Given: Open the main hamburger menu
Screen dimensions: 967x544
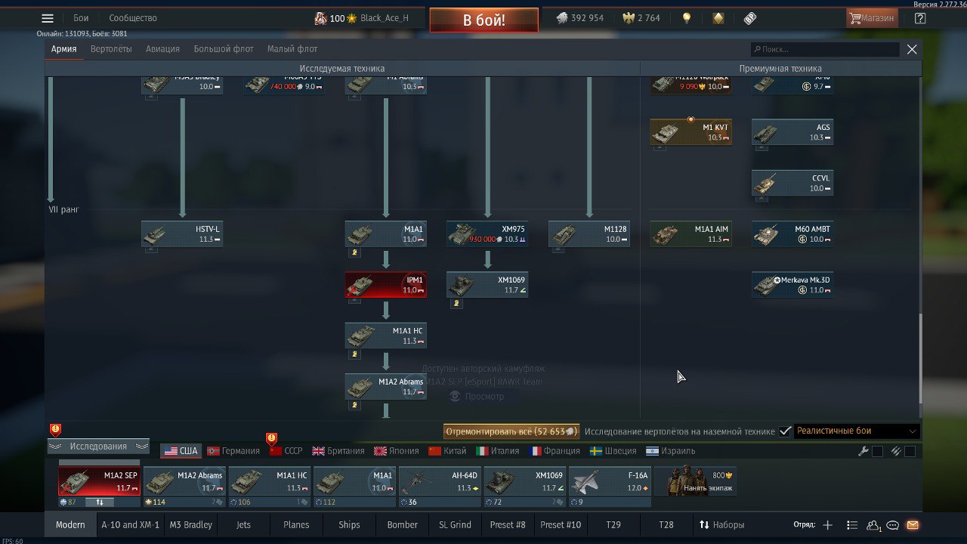Looking at the screenshot, I should click(48, 18).
